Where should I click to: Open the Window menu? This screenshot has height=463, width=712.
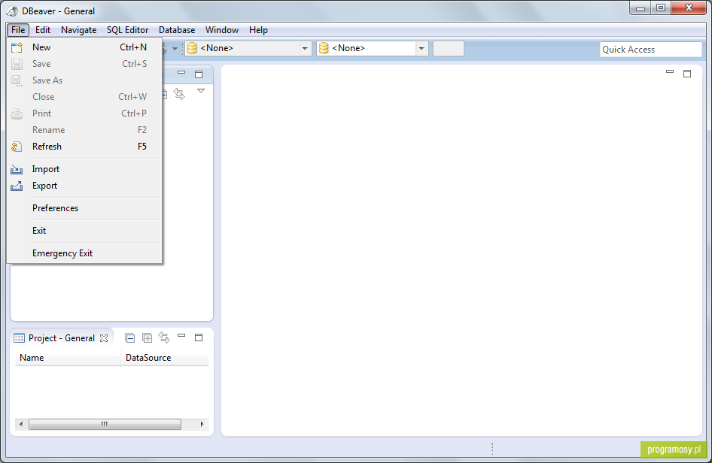tap(221, 30)
